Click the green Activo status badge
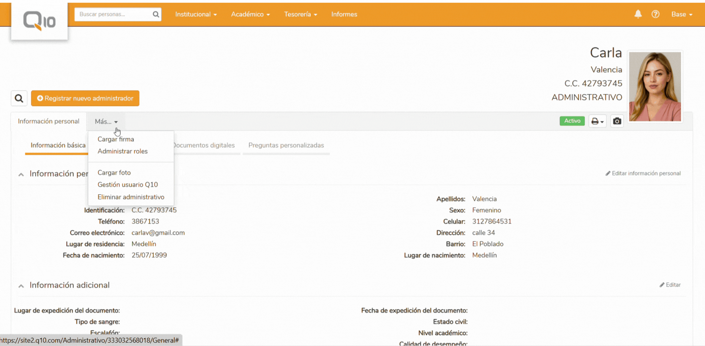This screenshot has height=346, width=705. pos(572,121)
